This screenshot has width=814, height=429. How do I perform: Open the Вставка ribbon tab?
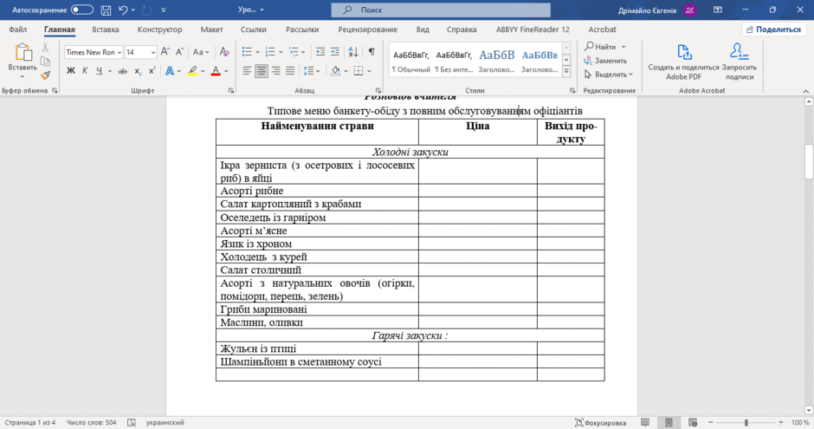106,29
